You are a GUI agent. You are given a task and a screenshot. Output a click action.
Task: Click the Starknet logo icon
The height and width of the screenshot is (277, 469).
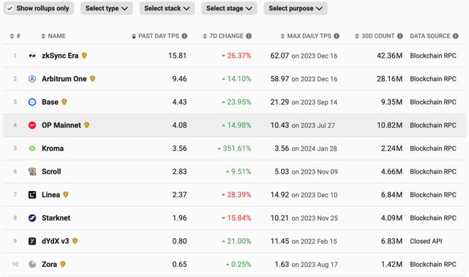[x=32, y=218]
